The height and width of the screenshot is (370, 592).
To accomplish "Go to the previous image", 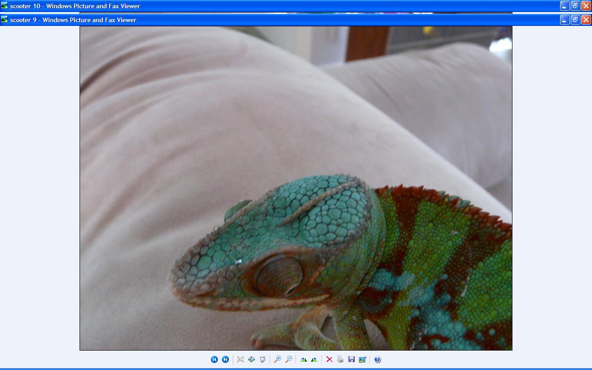I will tap(214, 359).
